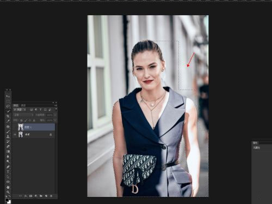272x204 pixels.
Task: Link layers at Layers panel bottom
Action: click(20, 196)
